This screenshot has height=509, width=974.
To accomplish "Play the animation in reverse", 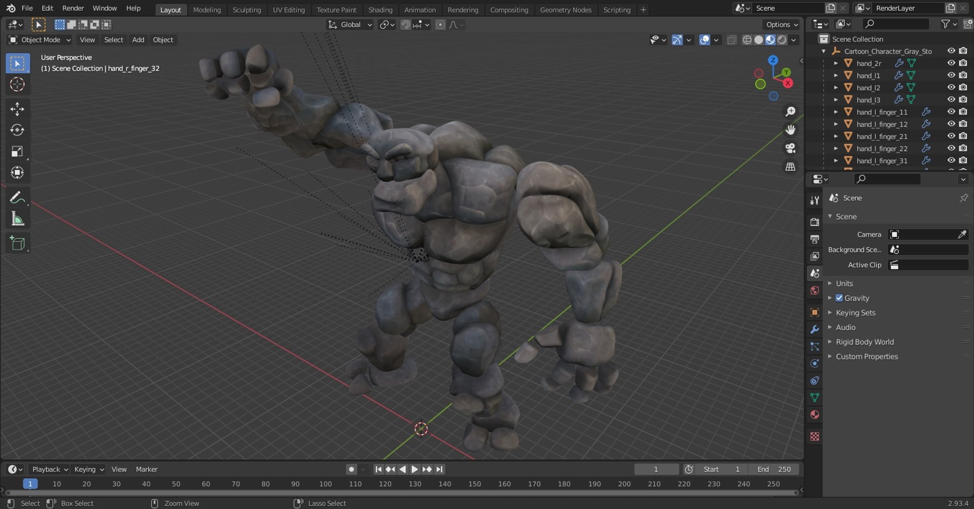I will coord(403,469).
